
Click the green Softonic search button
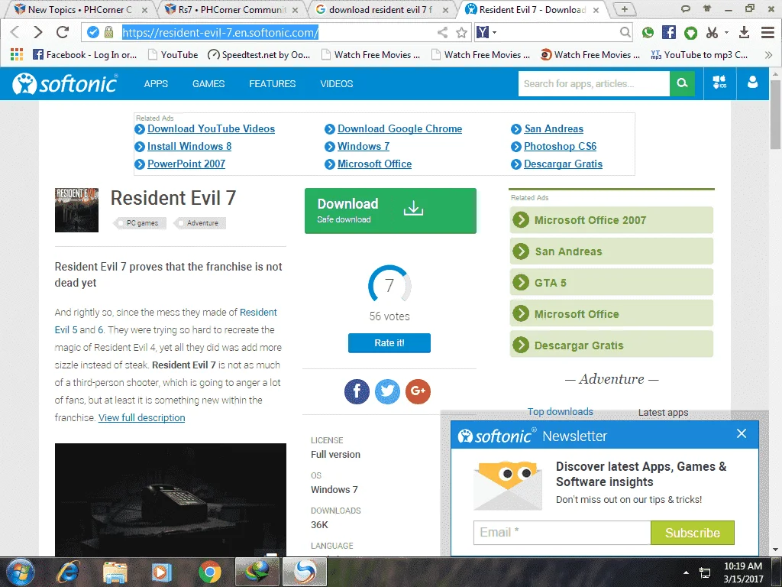[x=682, y=83]
